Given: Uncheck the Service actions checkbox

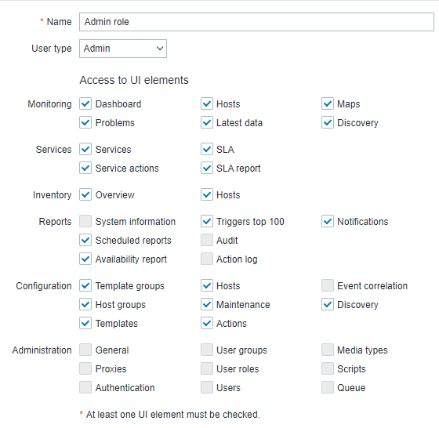Looking at the screenshot, I should 85,168.
